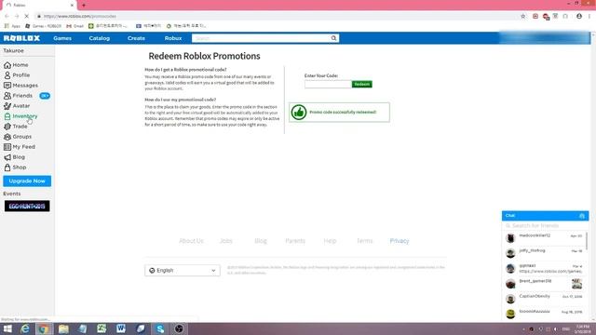
Task: Open Shop in the sidebar
Action: [x=15, y=167]
